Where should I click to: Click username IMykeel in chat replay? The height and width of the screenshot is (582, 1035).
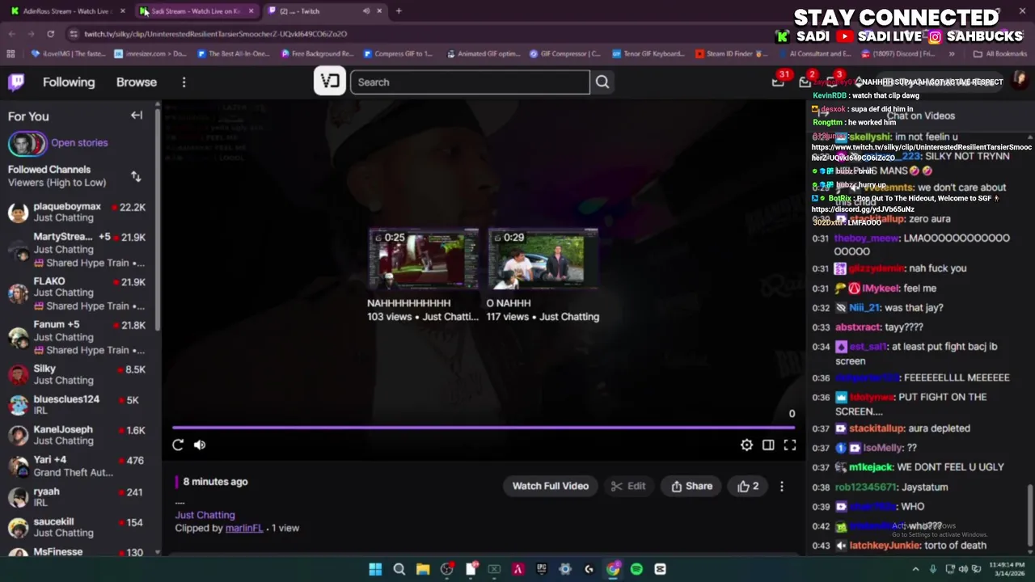coord(881,289)
